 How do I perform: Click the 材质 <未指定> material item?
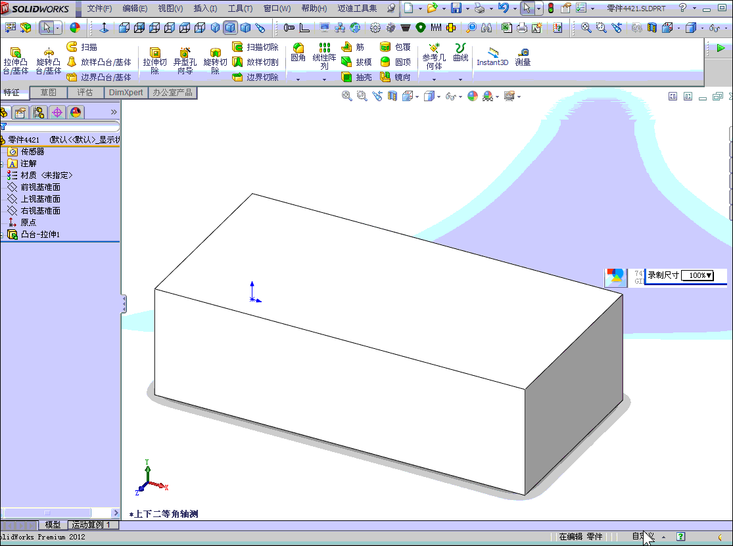(x=40, y=175)
